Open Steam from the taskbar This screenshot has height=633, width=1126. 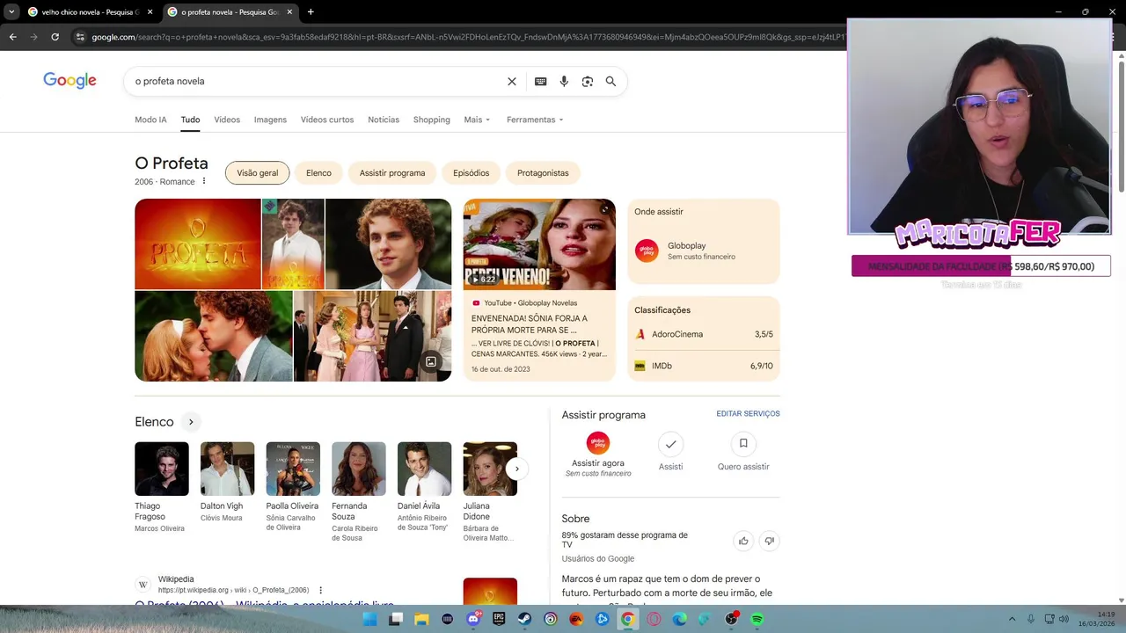click(x=524, y=619)
